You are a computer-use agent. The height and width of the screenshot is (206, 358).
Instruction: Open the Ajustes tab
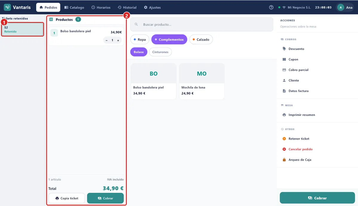tap(152, 7)
